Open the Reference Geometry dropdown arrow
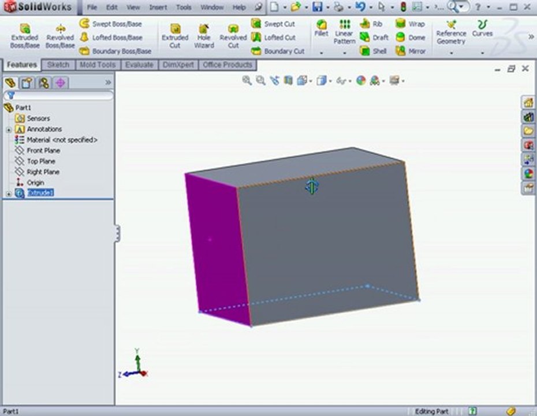Viewport: 537px width, 416px height. 451,53
